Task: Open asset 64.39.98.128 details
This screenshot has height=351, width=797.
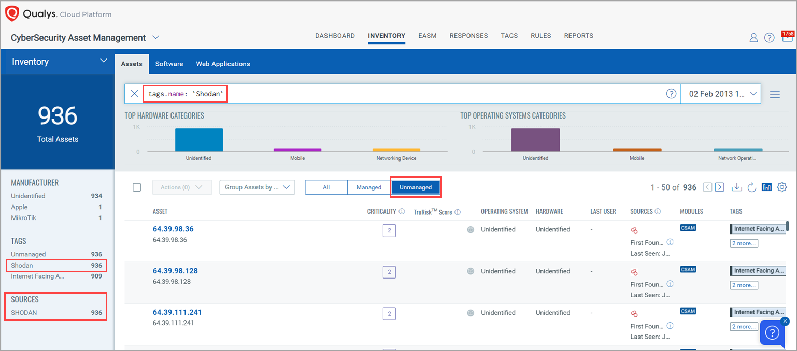Action: pyautogui.click(x=175, y=271)
